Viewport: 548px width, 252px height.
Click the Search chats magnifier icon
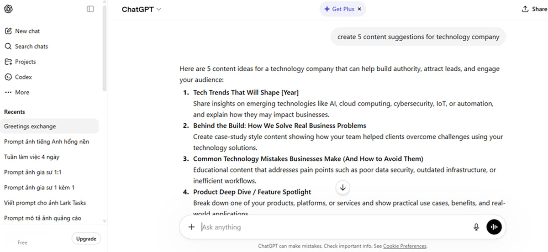pos(8,46)
